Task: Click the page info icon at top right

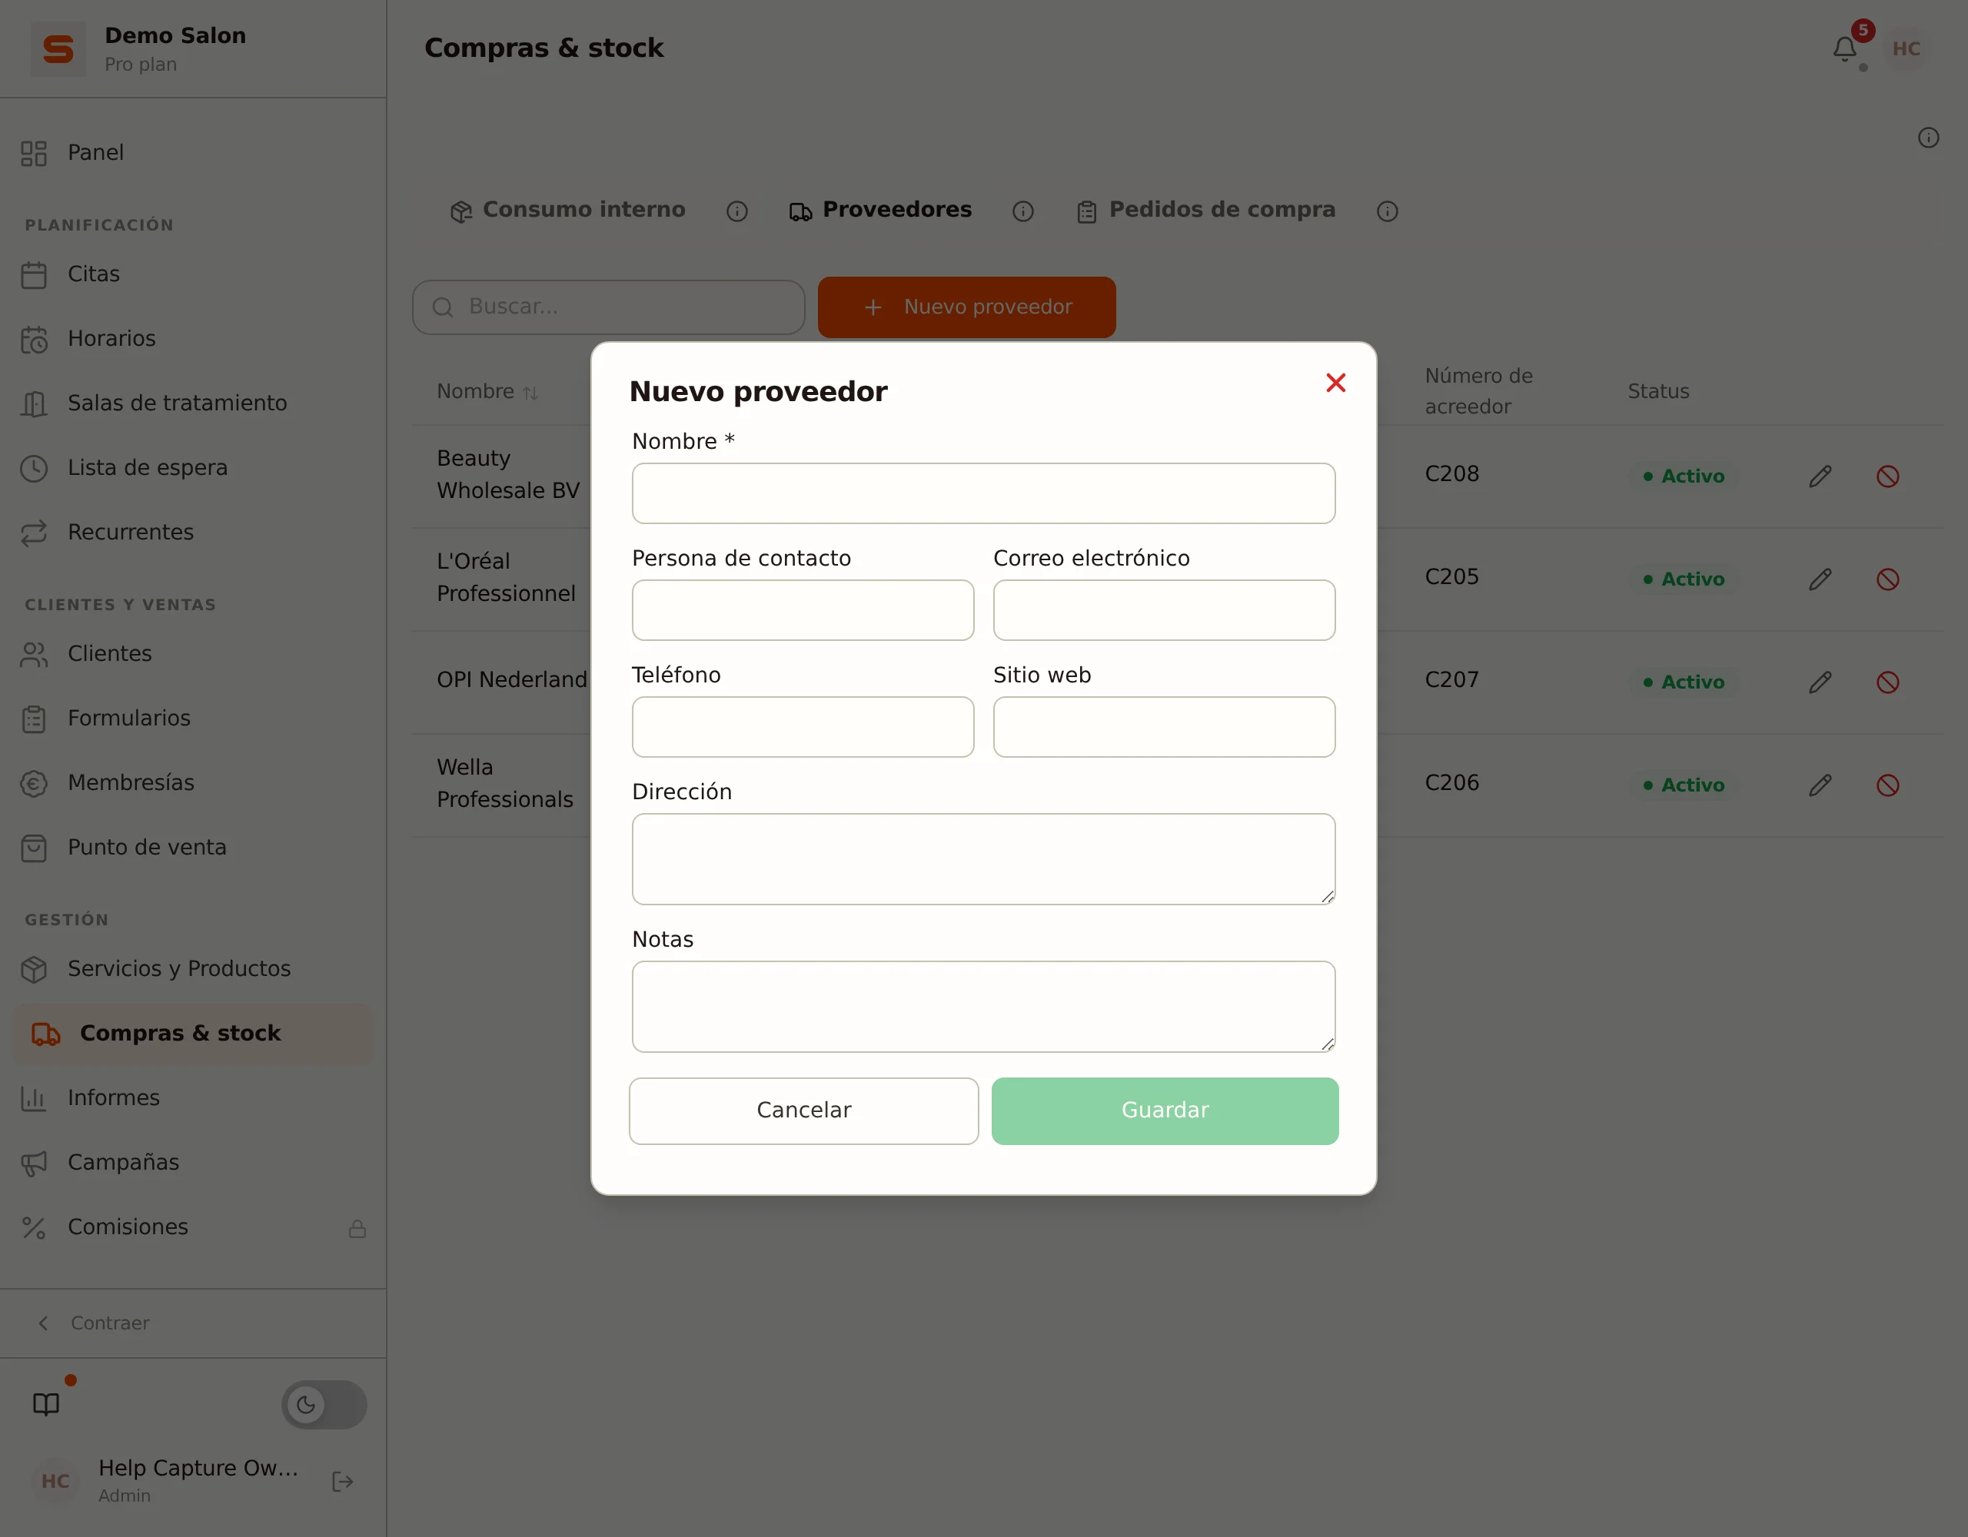Action: (x=1927, y=138)
